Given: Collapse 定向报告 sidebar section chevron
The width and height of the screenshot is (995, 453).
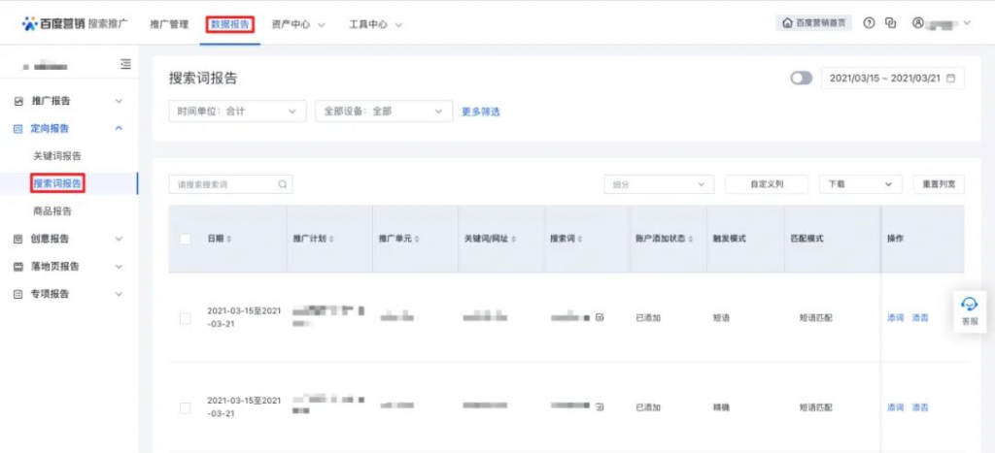Looking at the screenshot, I should point(119,129).
